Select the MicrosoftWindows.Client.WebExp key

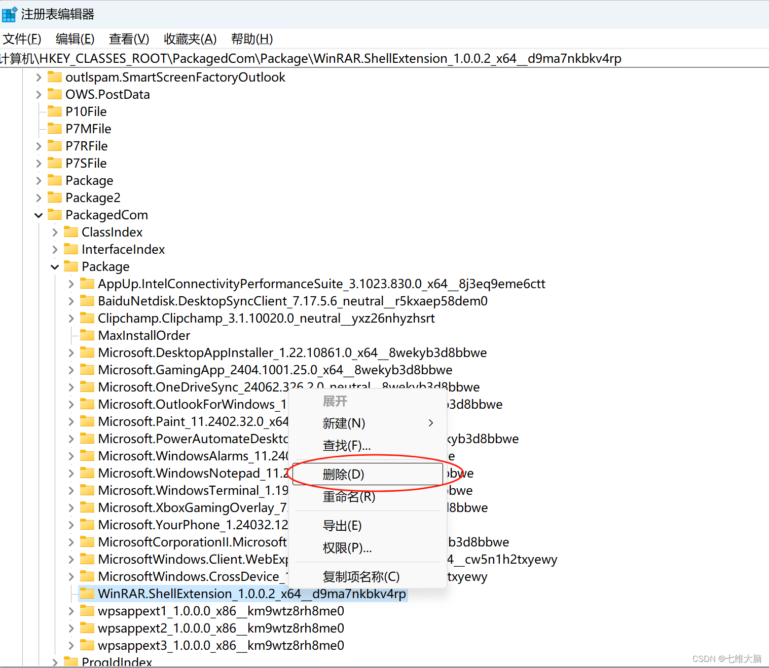(193, 559)
